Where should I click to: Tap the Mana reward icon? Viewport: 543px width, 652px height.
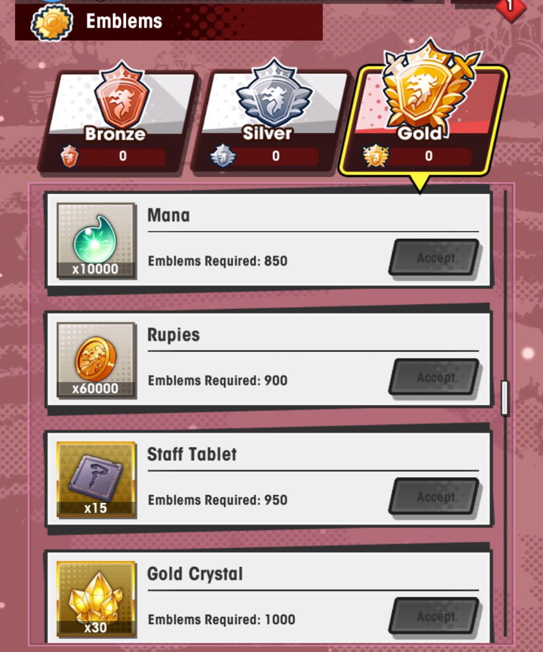click(96, 241)
